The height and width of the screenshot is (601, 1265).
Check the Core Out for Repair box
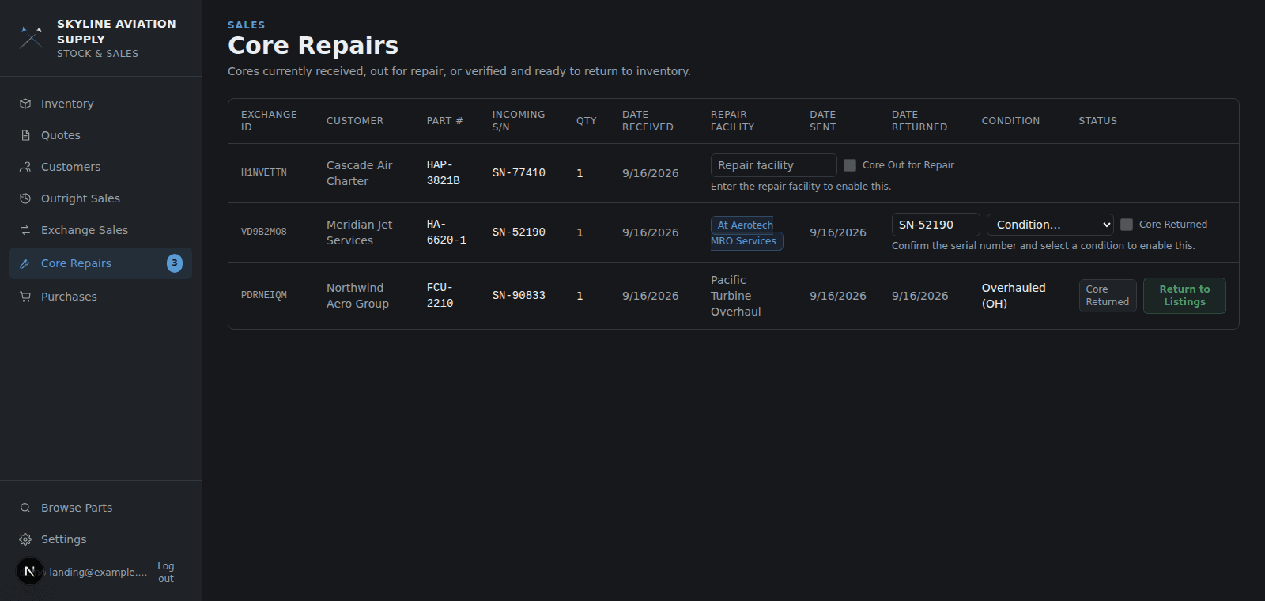[850, 165]
